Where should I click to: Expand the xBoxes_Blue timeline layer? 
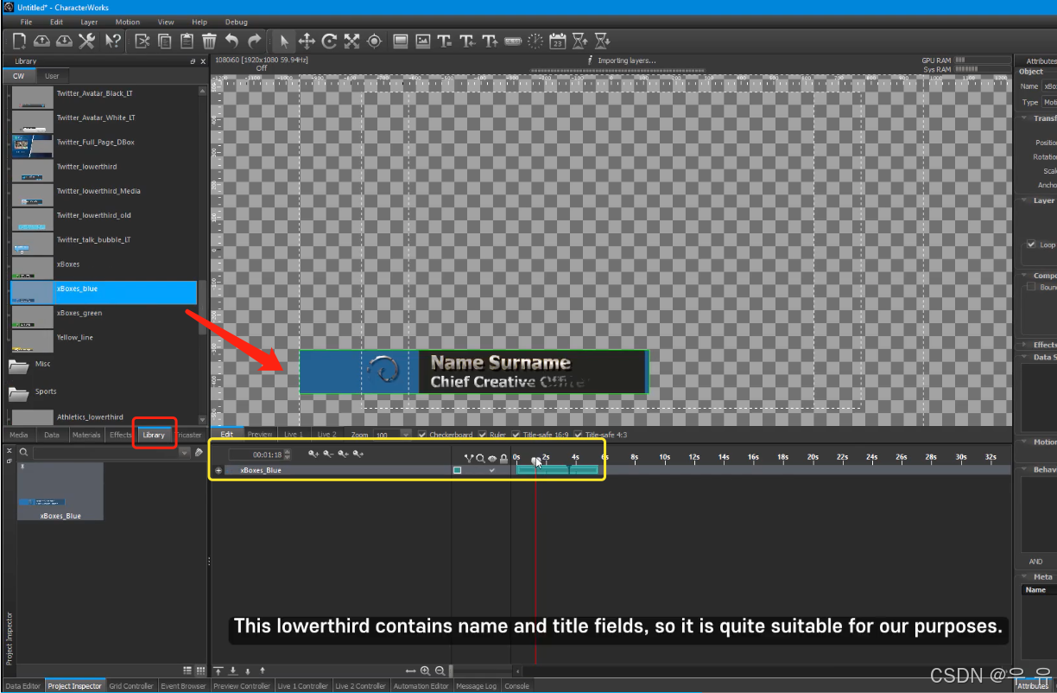(218, 470)
